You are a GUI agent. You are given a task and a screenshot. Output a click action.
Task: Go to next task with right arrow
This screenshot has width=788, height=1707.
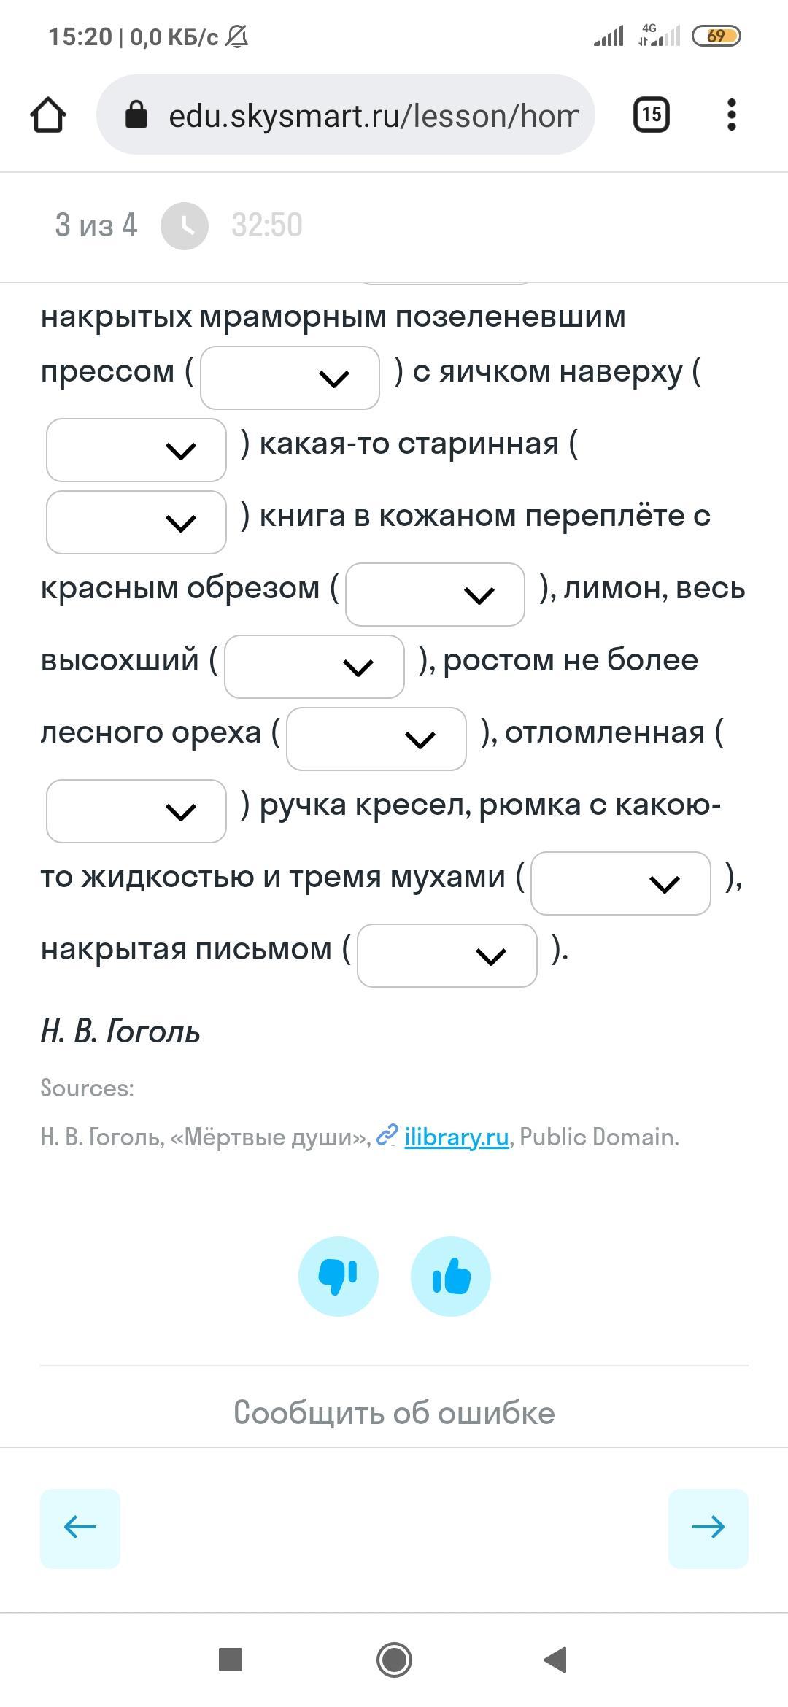[x=708, y=1529]
